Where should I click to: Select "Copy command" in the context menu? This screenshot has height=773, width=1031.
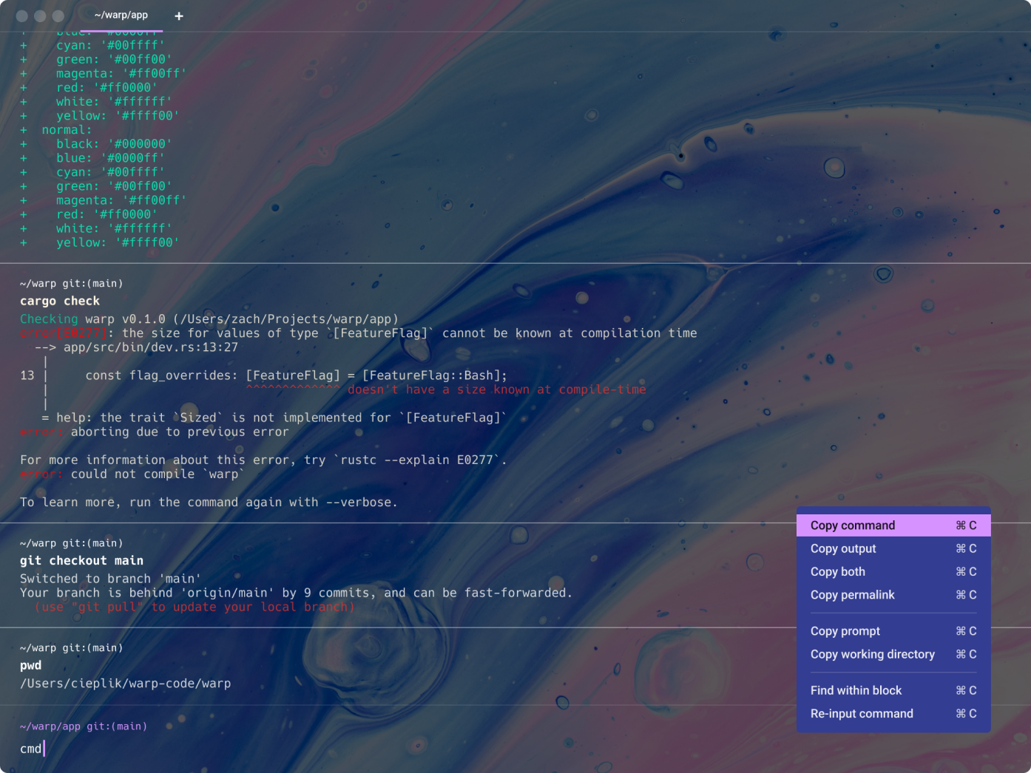click(852, 525)
